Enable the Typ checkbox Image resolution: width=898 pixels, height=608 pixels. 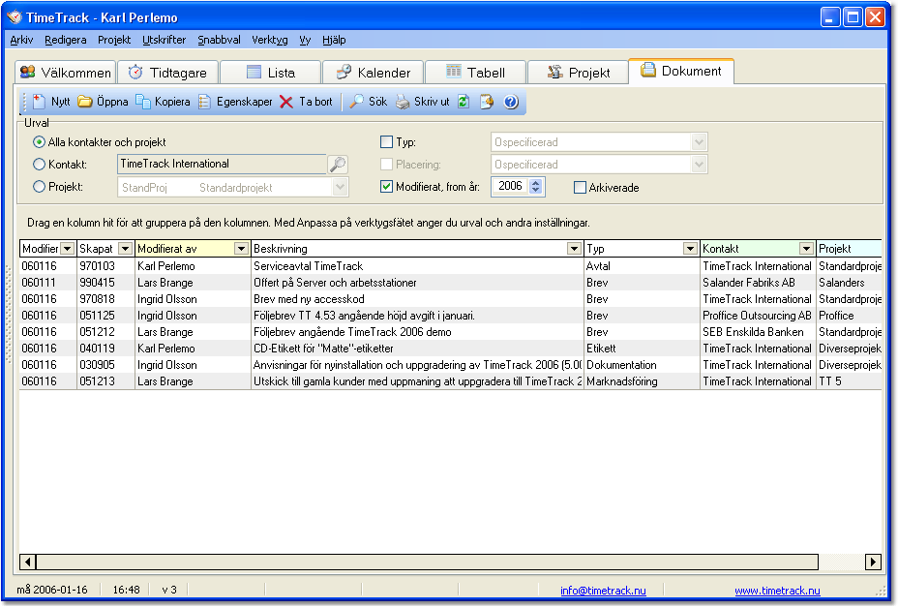(386, 142)
